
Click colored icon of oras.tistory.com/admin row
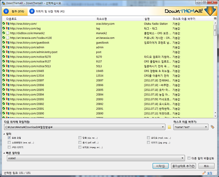(x=8, y=47)
